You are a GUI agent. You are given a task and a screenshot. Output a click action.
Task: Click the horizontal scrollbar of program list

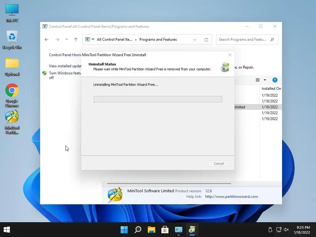coord(169,184)
